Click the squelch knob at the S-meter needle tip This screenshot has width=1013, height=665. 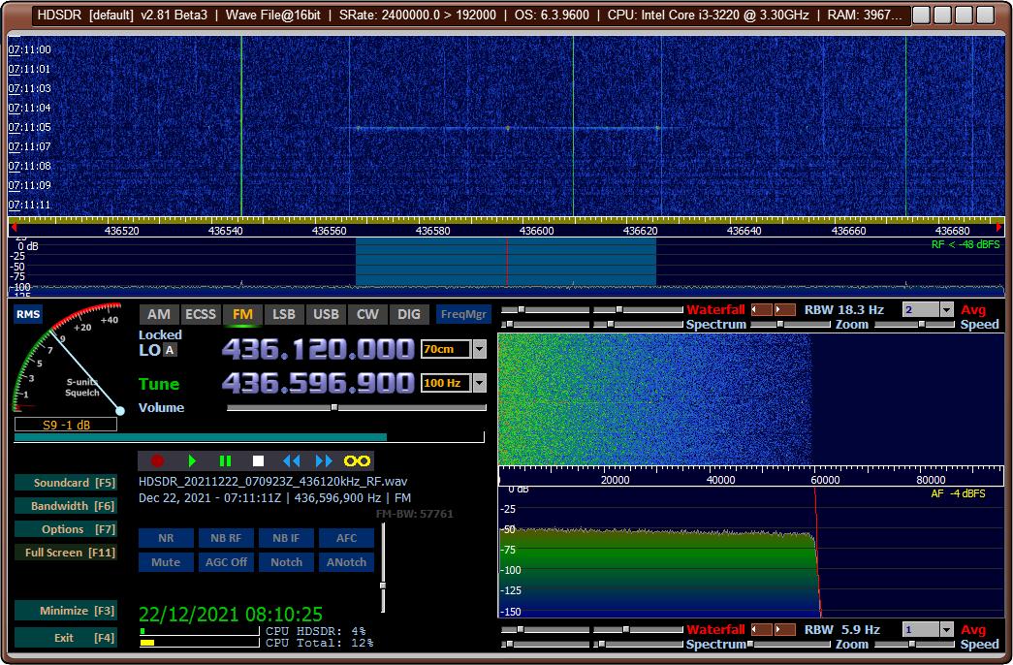pyautogui.click(x=120, y=410)
